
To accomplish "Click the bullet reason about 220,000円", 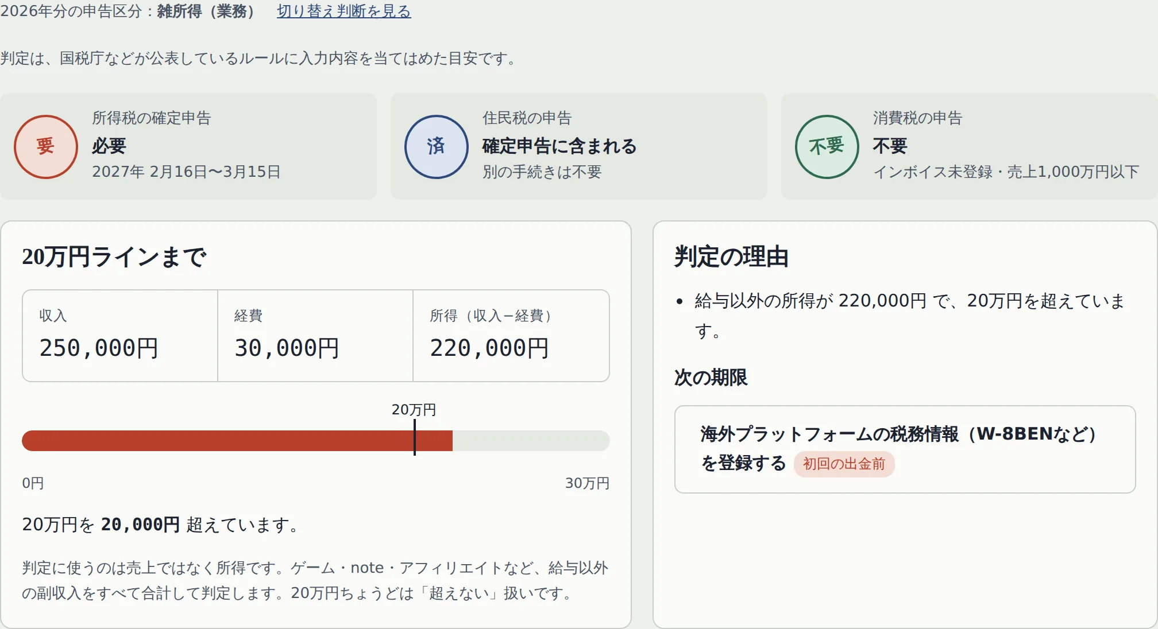I will pyautogui.click(x=909, y=316).
